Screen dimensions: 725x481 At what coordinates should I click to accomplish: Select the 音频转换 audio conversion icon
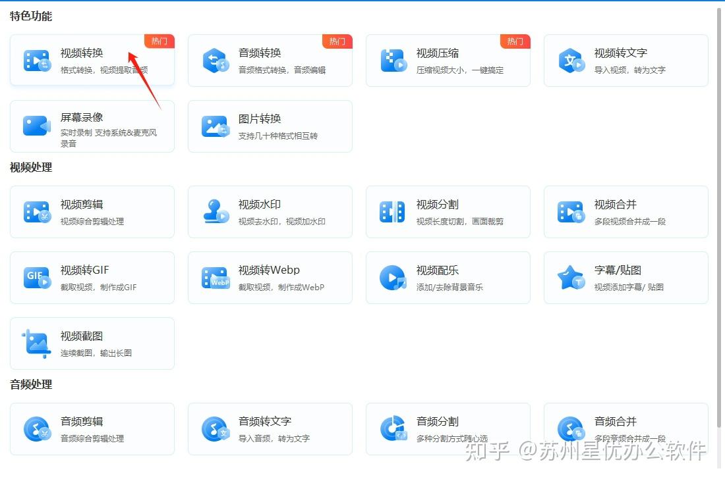[214, 60]
